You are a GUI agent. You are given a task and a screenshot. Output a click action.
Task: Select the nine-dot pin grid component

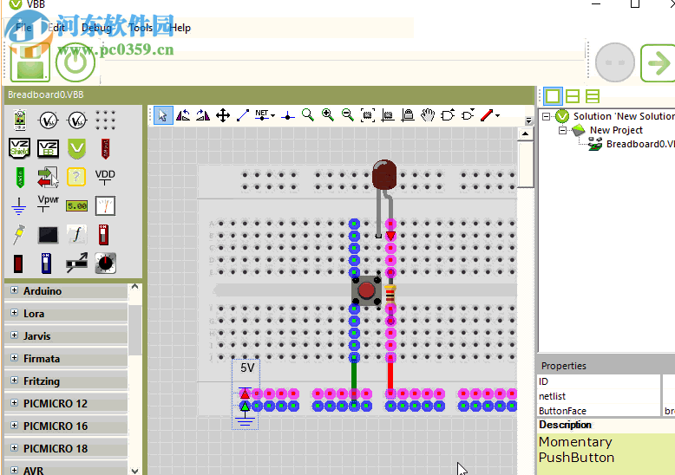point(105,120)
